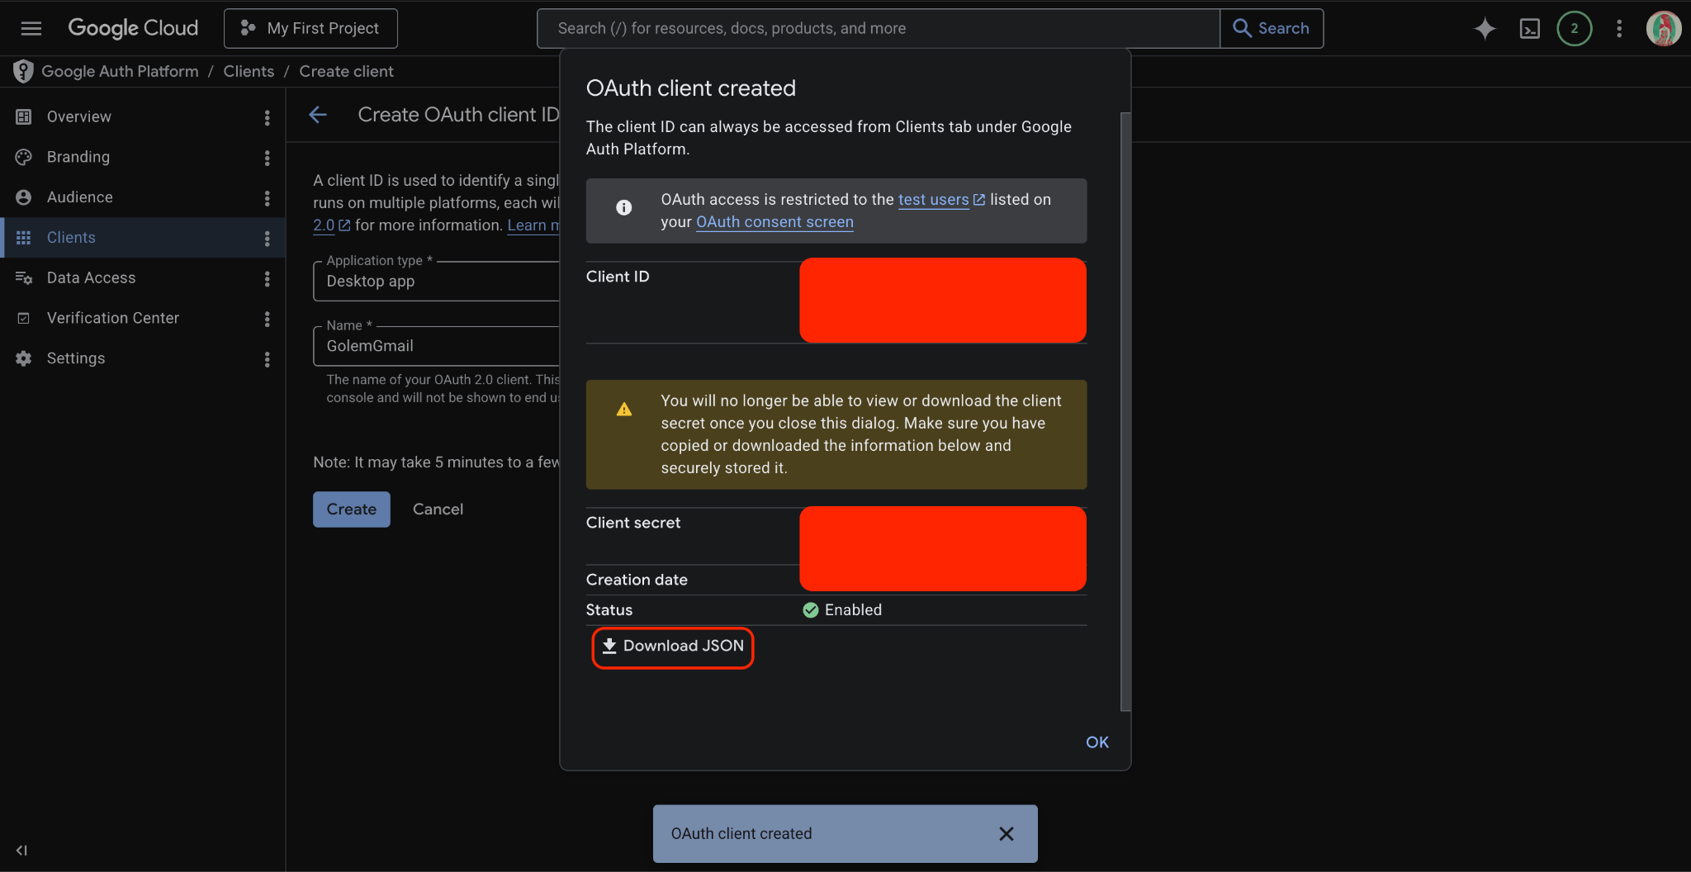The height and width of the screenshot is (872, 1691).
Task: Open three-dot menu next to Branding
Action: point(267,158)
